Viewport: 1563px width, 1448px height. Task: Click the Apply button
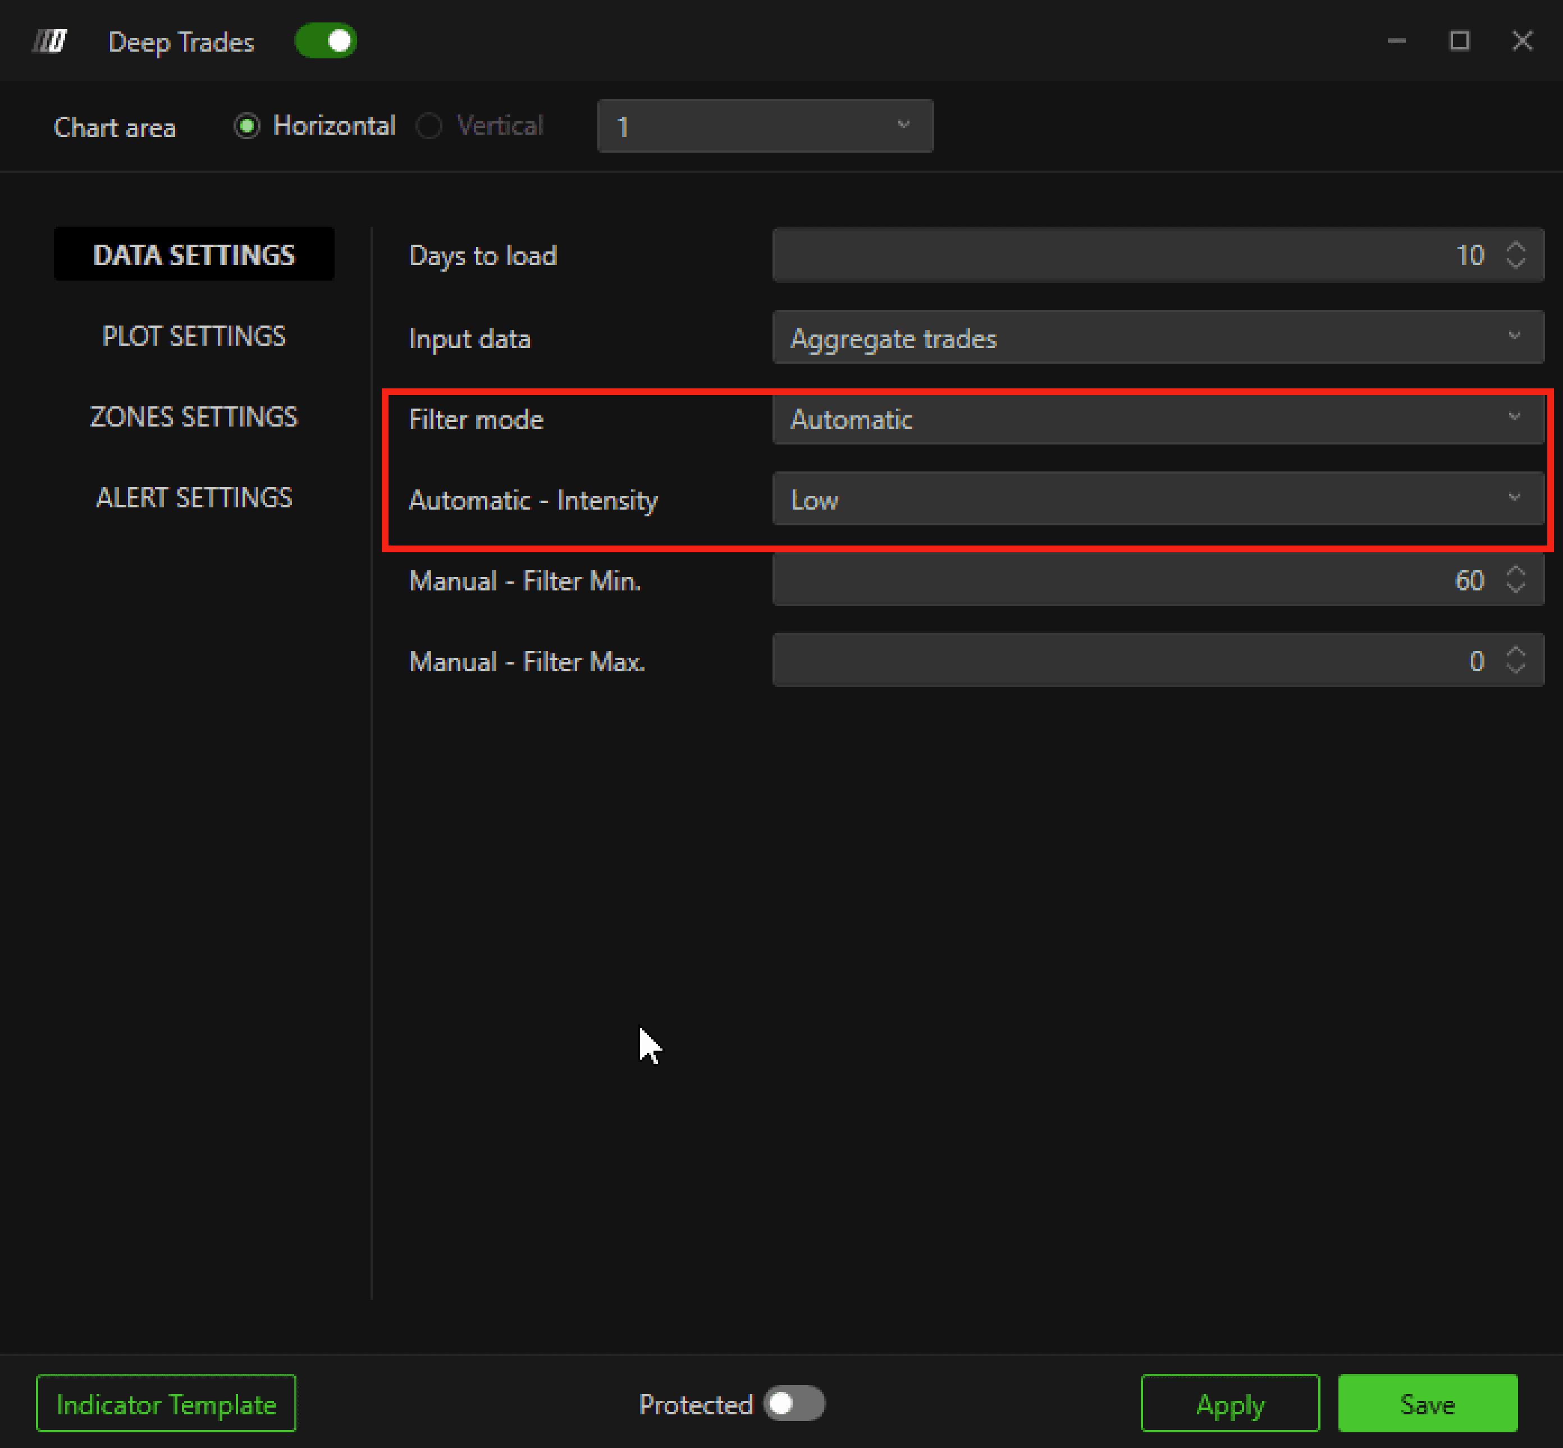pyautogui.click(x=1229, y=1403)
